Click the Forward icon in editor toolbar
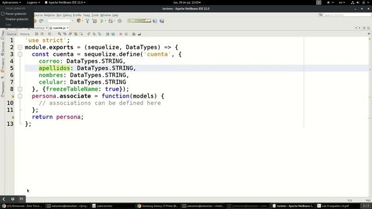Image resolution: width=372 pixels, height=209 pixels. pyautogui.click(x=49, y=34)
